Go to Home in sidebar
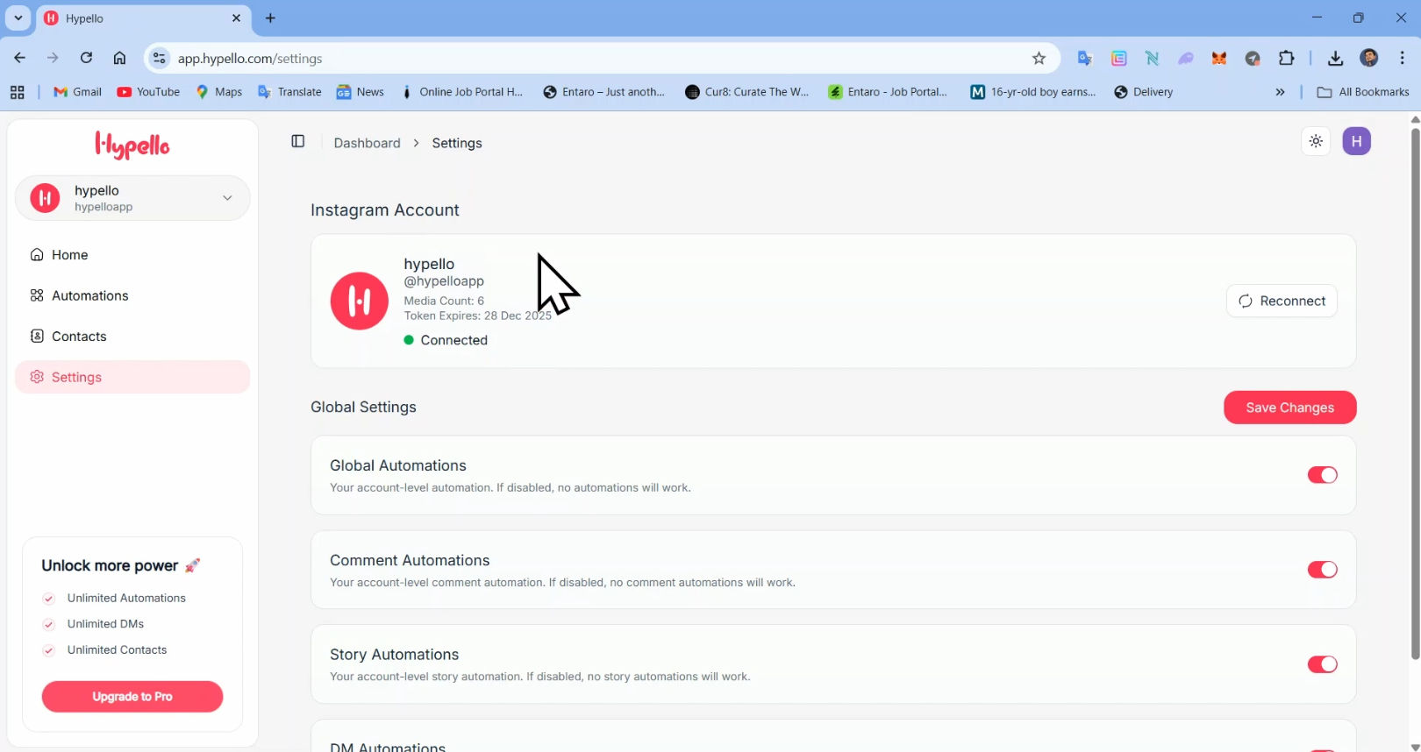The image size is (1421, 752). 132,255
